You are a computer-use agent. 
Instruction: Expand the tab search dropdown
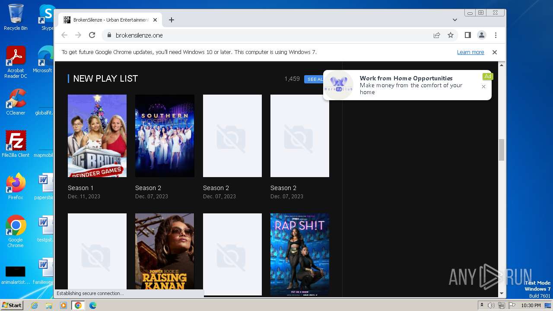point(455,20)
